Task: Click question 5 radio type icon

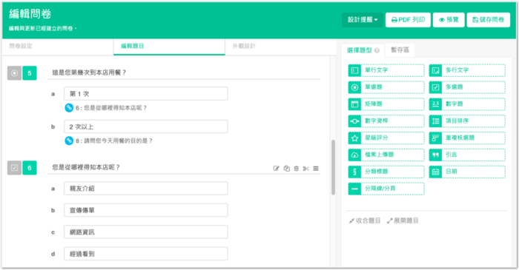Action: point(14,73)
